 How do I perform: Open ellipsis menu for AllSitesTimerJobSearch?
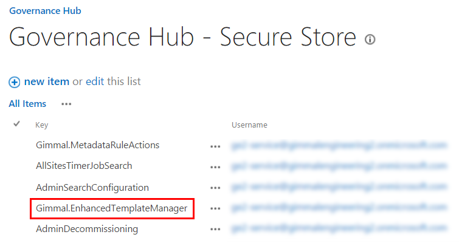click(215, 167)
